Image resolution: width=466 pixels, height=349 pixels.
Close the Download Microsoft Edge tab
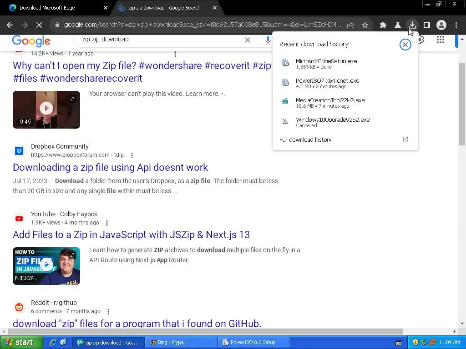(106, 8)
